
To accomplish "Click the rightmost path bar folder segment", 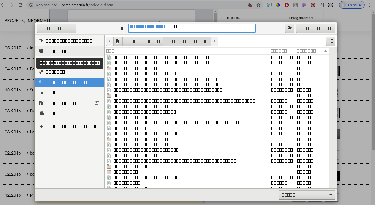I will [x=187, y=41].
